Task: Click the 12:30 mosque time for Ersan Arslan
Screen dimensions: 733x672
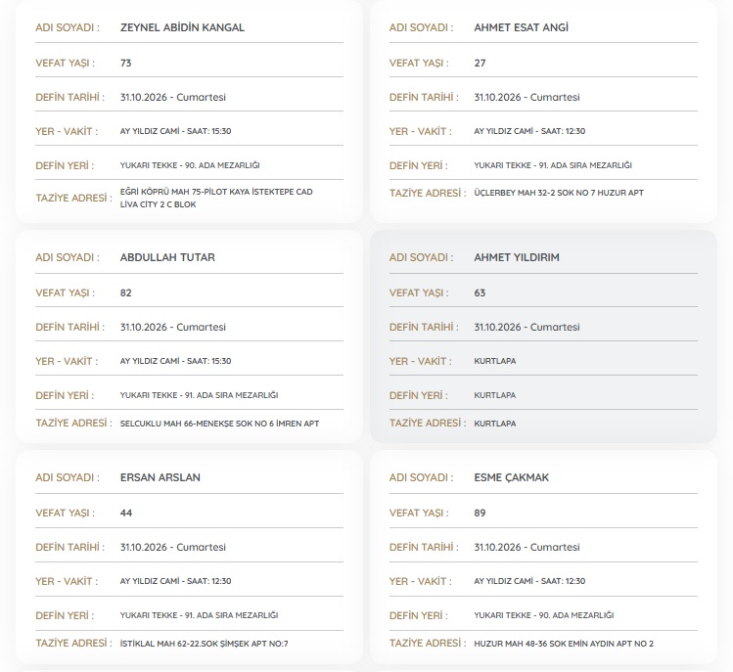Action: pos(176,581)
